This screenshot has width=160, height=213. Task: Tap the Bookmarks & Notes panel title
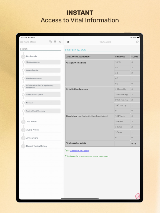tap(28, 42)
